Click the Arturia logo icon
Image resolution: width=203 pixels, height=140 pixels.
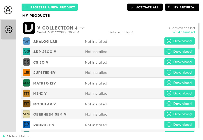8,10
